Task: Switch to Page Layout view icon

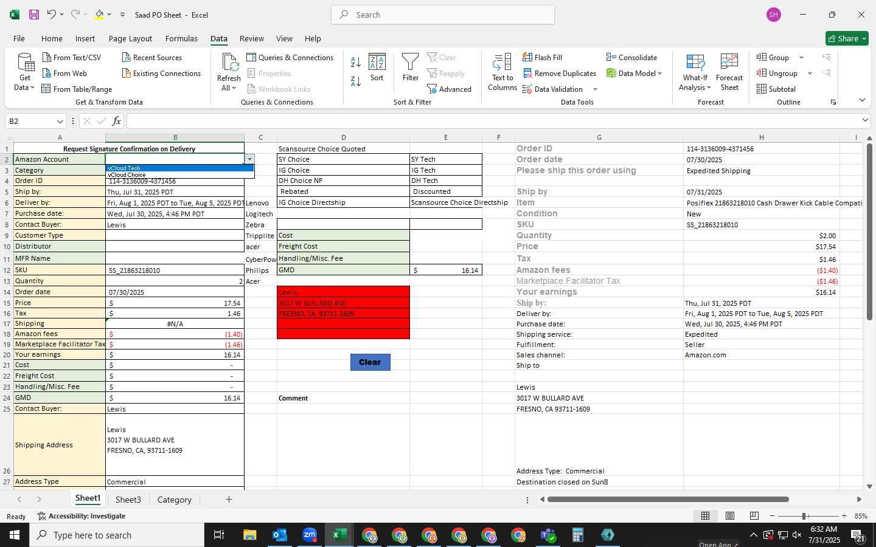Action: (729, 515)
